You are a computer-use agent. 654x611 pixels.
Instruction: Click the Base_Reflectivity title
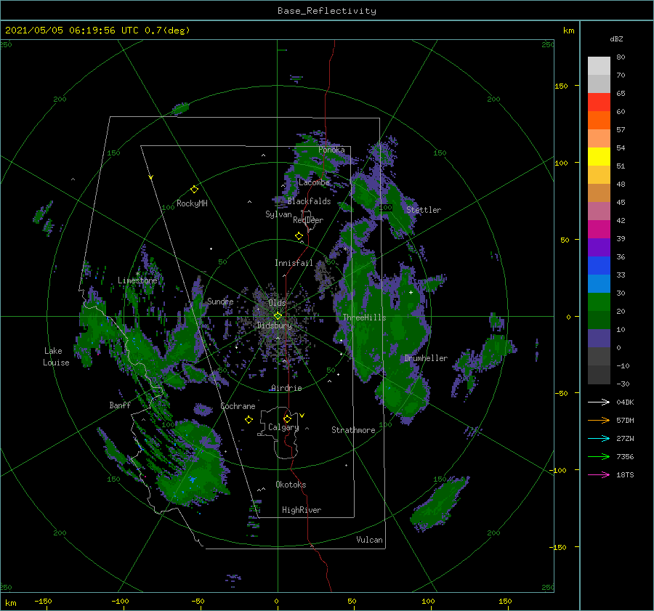327,11
